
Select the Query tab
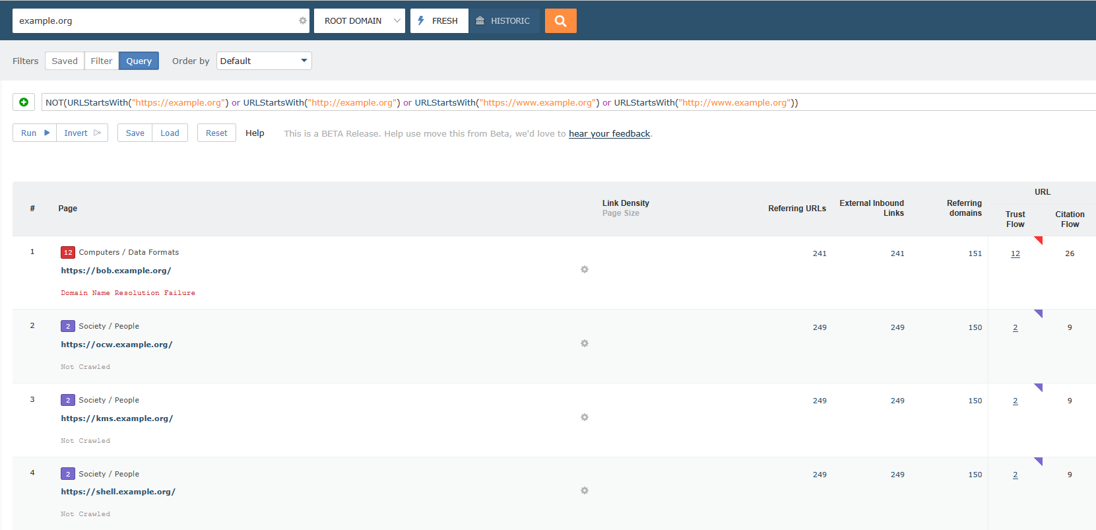click(139, 61)
